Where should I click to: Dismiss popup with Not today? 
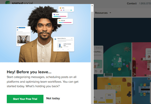coord(53,98)
